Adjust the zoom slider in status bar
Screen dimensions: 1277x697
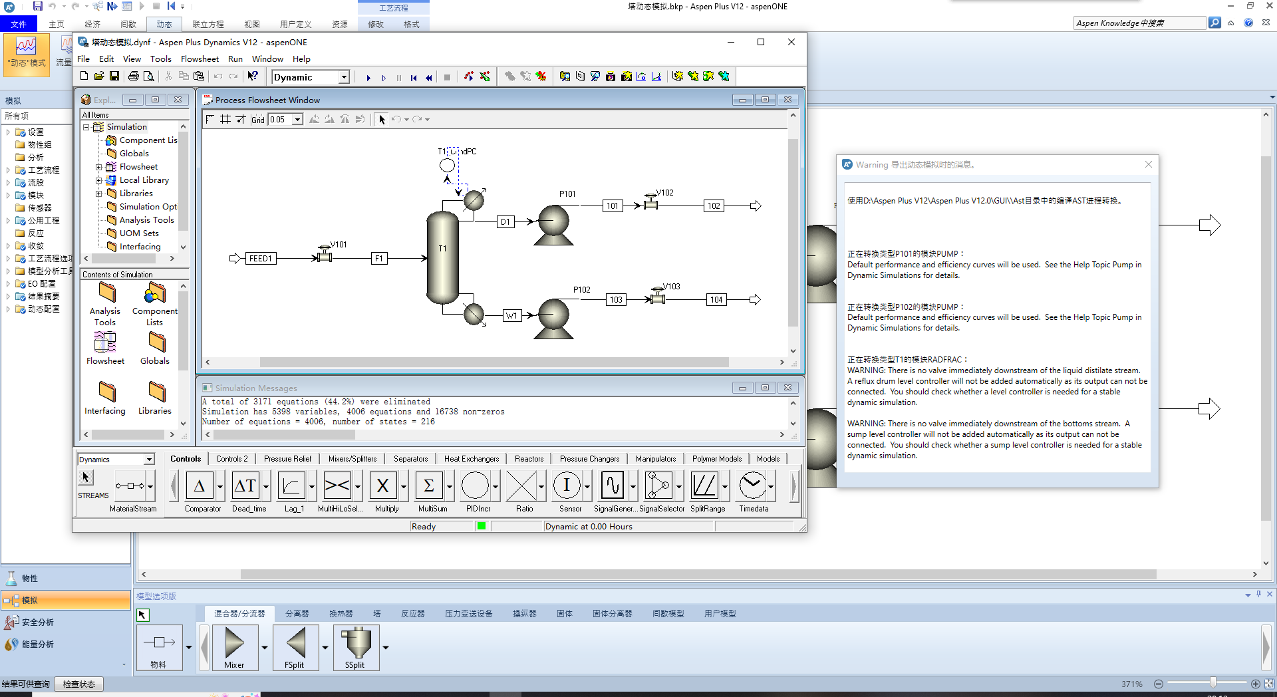click(1213, 684)
